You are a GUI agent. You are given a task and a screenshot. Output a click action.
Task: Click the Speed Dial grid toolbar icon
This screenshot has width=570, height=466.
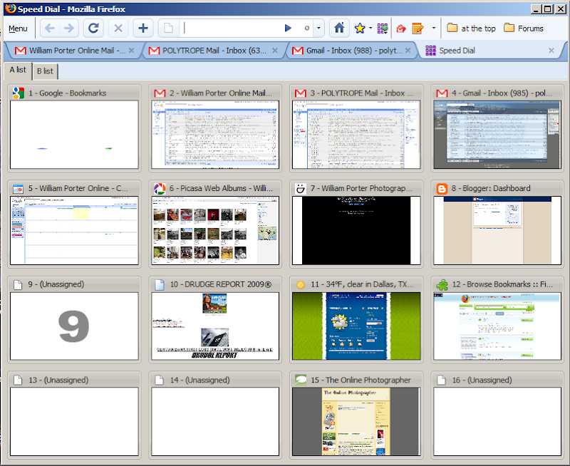(x=383, y=29)
